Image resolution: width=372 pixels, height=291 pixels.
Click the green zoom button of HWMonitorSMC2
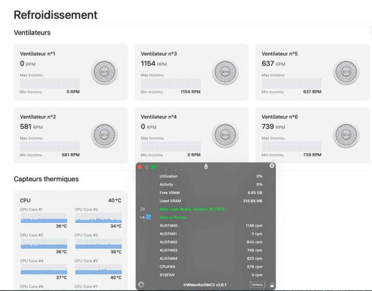coord(153,167)
